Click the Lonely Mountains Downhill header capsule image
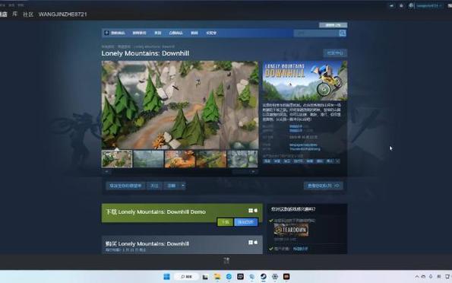The width and height of the screenshot is (452, 283). [305, 81]
